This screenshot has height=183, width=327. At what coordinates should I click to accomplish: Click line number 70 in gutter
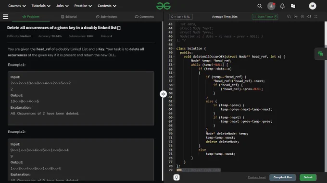(170, 134)
